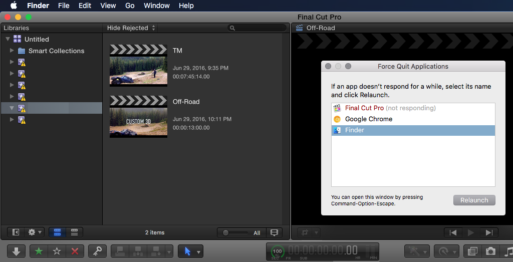The image size is (513, 262).
Task: Toggle the Libraries sidebar show/hide button
Action: click(16, 232)
